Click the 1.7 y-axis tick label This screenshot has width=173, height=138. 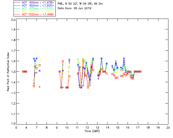[13, 51]
